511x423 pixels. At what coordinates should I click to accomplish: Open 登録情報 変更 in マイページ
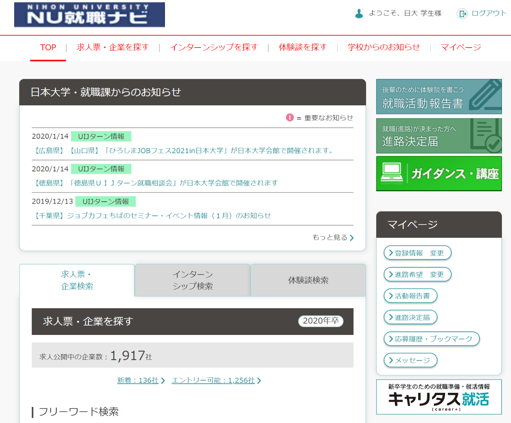coord(418,253)
